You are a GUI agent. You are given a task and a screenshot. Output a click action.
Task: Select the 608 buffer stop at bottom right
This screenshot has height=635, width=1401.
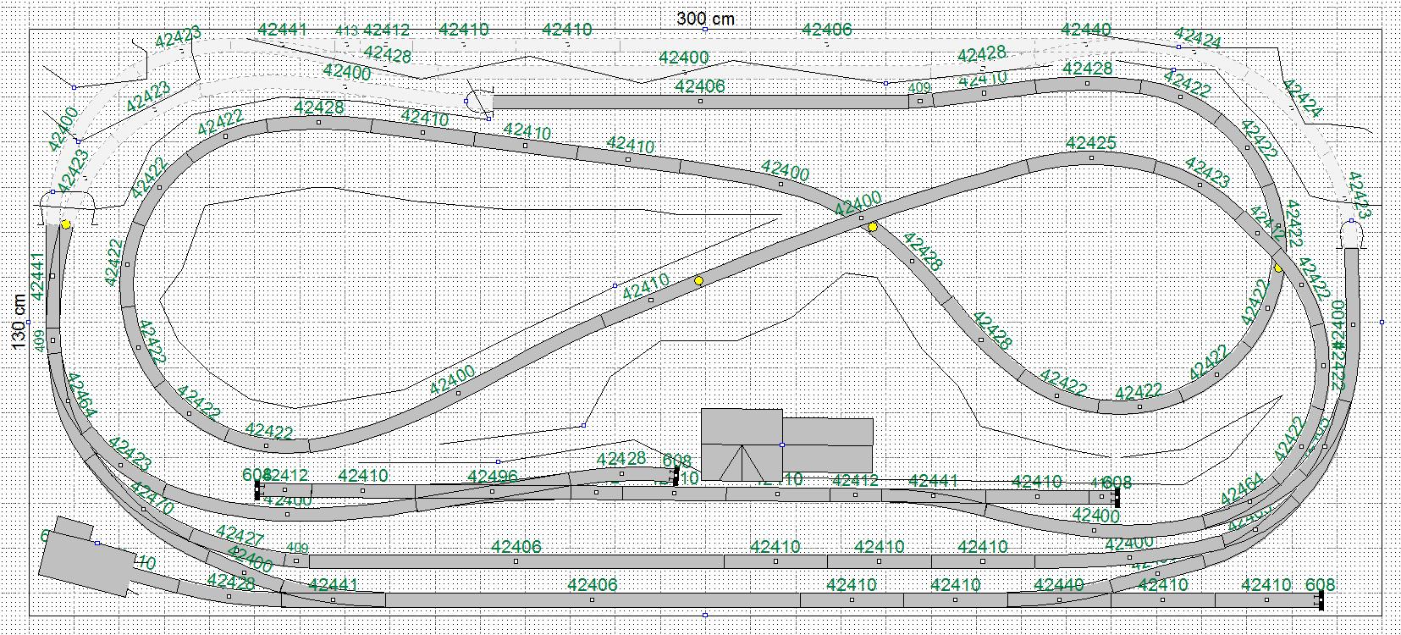pyautogui.click(x=1321, y=599)
